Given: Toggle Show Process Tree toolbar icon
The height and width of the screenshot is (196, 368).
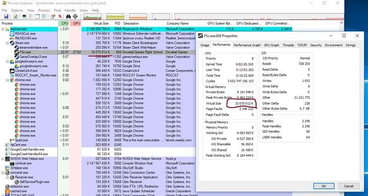Looking at the screenshot, I should 30,16.
